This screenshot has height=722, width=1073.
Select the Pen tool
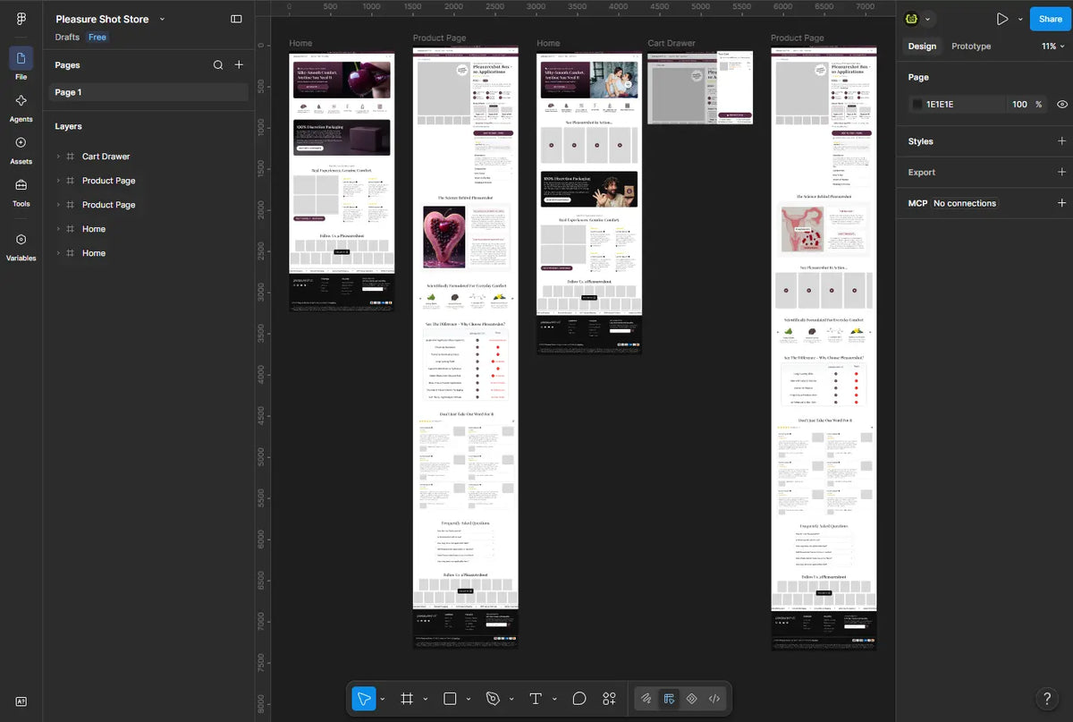coord(493,699)
